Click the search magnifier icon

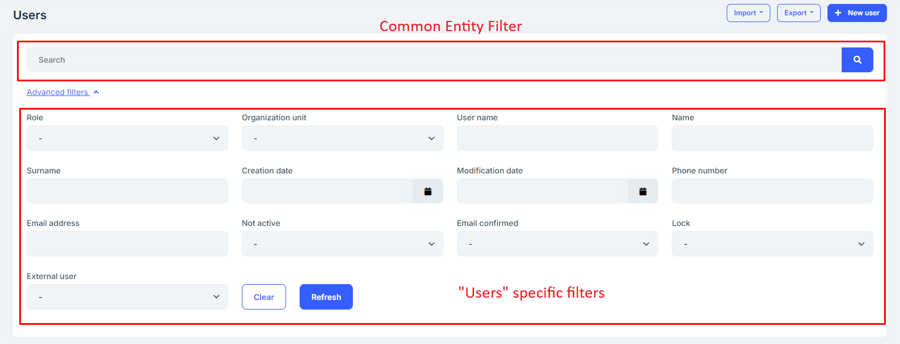[857, 60]
